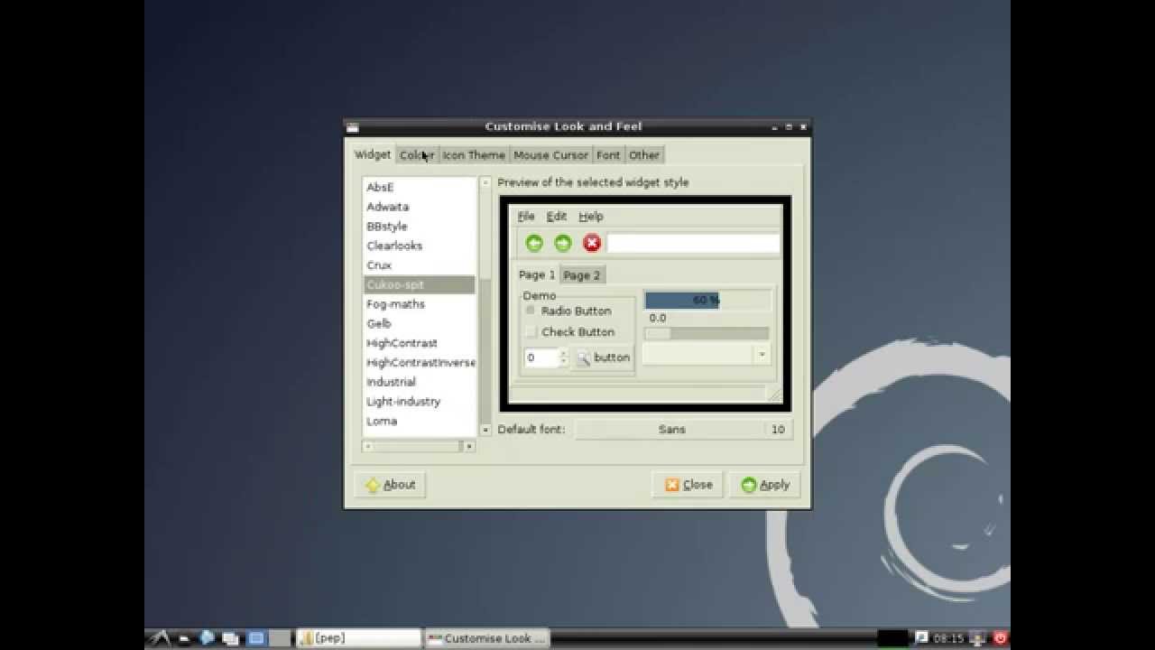Select the Loma widget theme

click(420, 421)
